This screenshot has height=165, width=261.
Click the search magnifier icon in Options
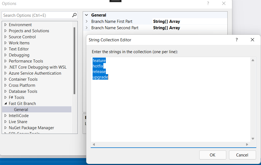[74, 15]
